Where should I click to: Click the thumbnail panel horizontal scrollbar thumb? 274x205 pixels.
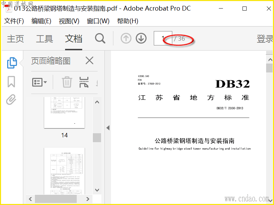(x=56, y=199)
